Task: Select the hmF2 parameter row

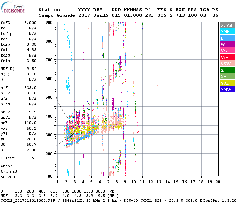Action: point(18,112)
